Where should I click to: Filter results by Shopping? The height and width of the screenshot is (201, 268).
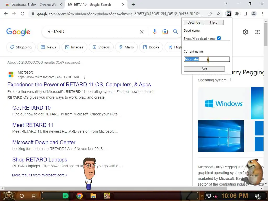point(21,47)
